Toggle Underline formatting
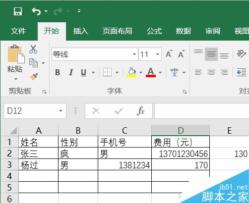This screenshot has width=249, height=203. tap(84, 72)
